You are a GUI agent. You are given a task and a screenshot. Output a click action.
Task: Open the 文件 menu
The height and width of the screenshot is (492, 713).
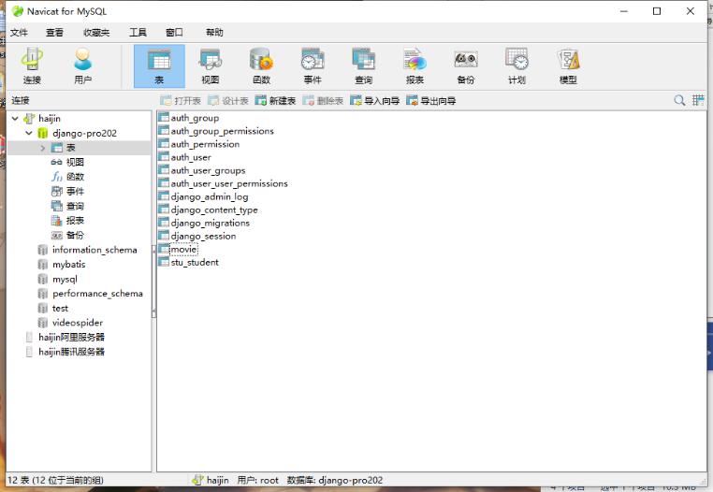[19, 33]
